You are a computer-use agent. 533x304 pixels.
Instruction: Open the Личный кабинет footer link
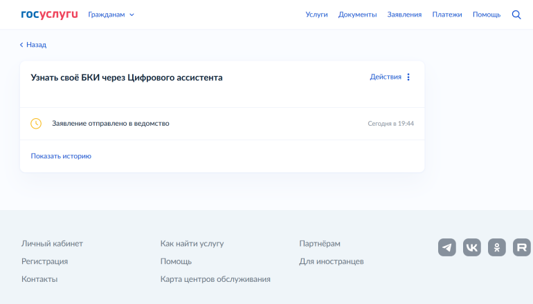(x=52, y=244)
